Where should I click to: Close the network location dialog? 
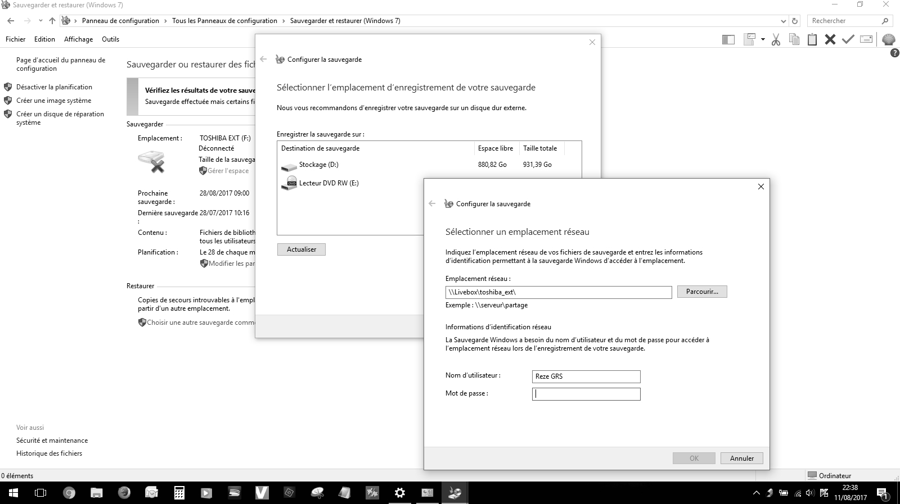(761, 187)
